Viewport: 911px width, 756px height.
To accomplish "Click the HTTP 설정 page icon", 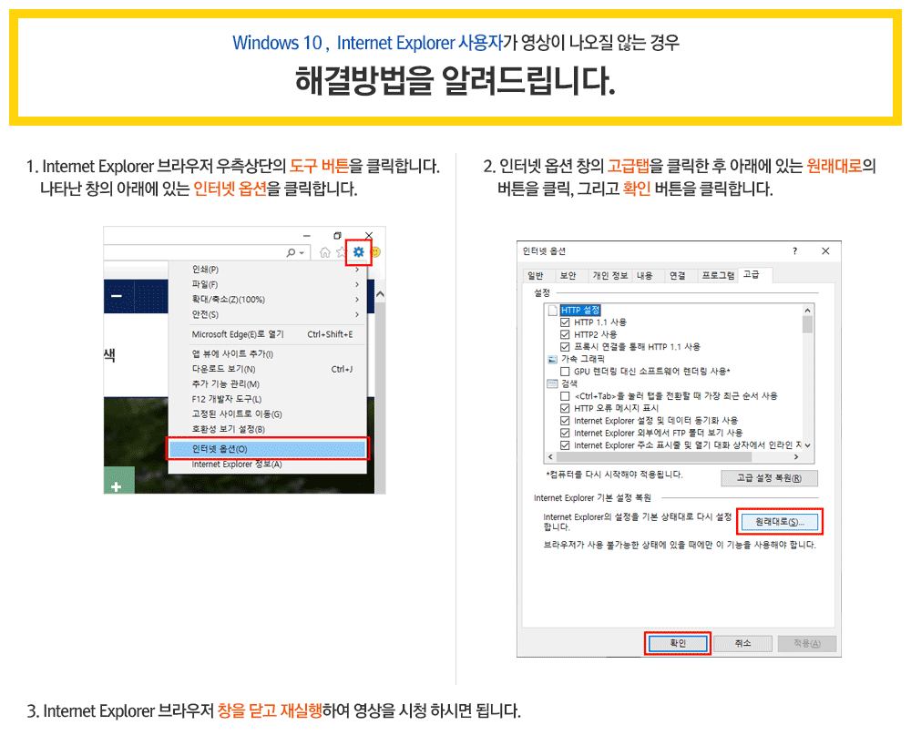I will pos(553,311).
